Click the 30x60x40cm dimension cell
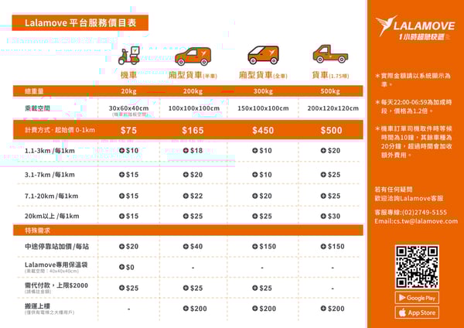The width and height of the screenshot is (464, 328). [x=128, y=108]
